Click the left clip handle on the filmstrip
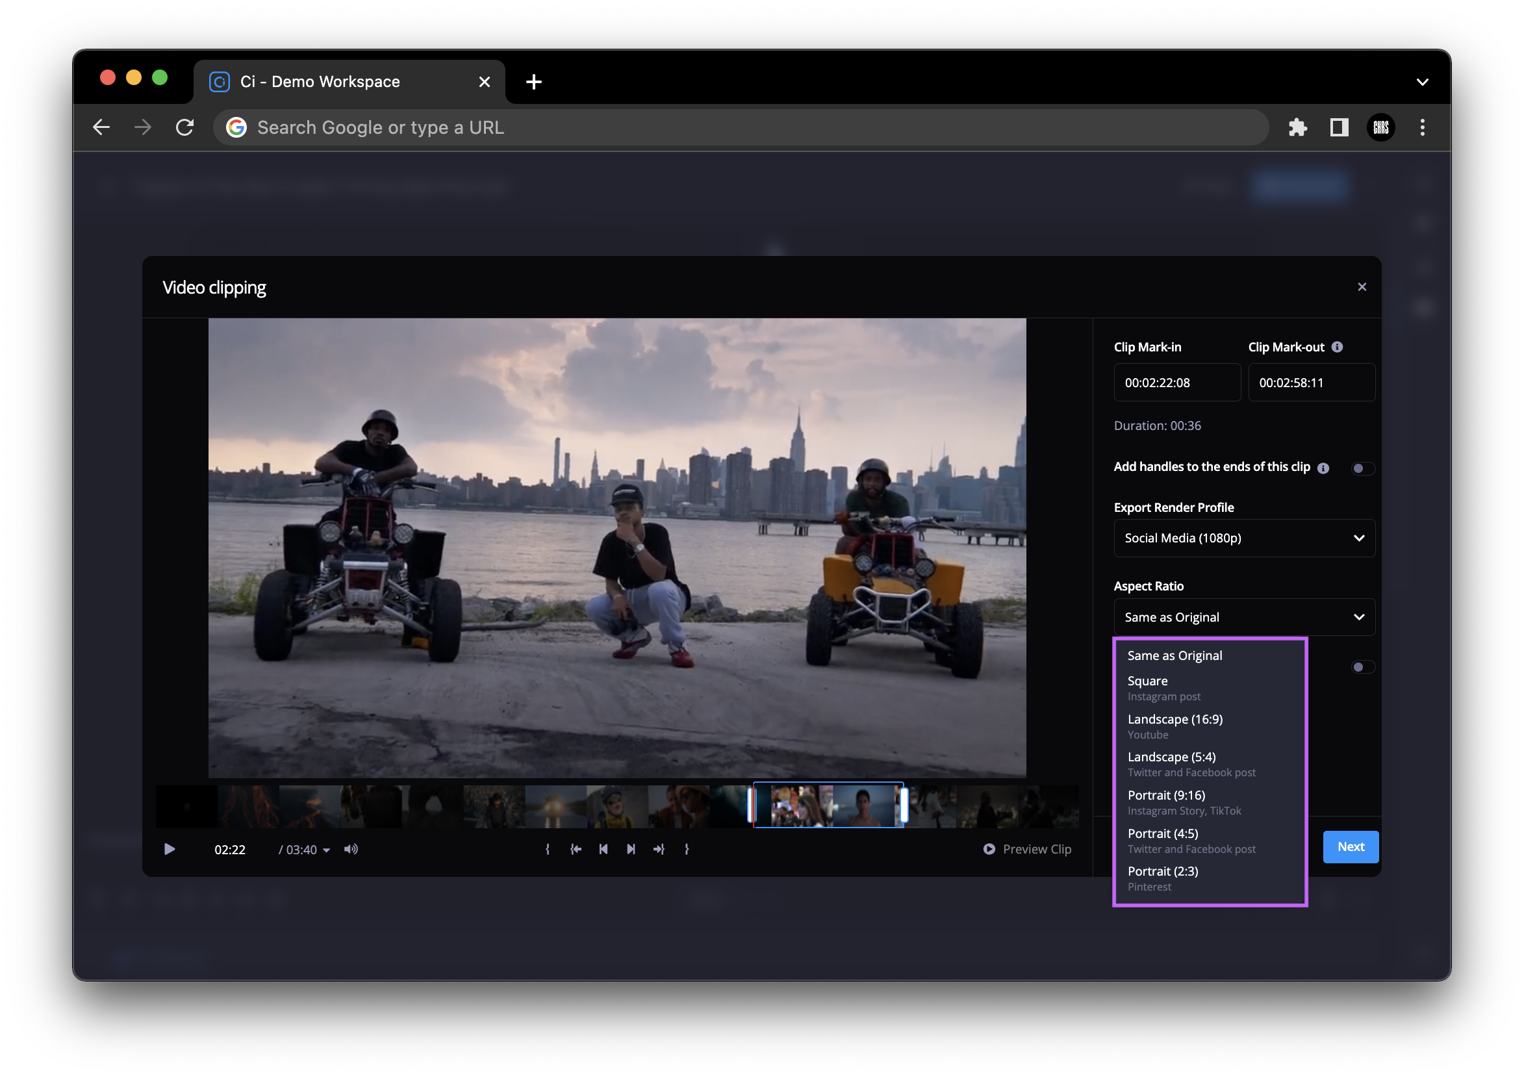 (x=752, y=805)
